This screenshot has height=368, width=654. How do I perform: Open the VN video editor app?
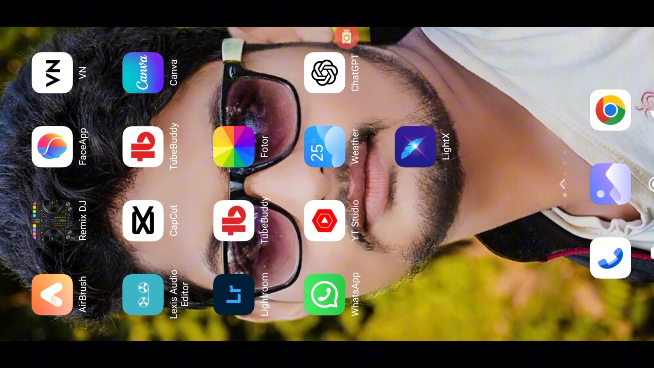point(52,73)
